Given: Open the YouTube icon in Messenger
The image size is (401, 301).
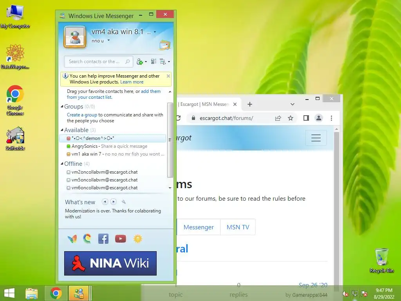Looking at the screenshot, I should coord(121,239).
